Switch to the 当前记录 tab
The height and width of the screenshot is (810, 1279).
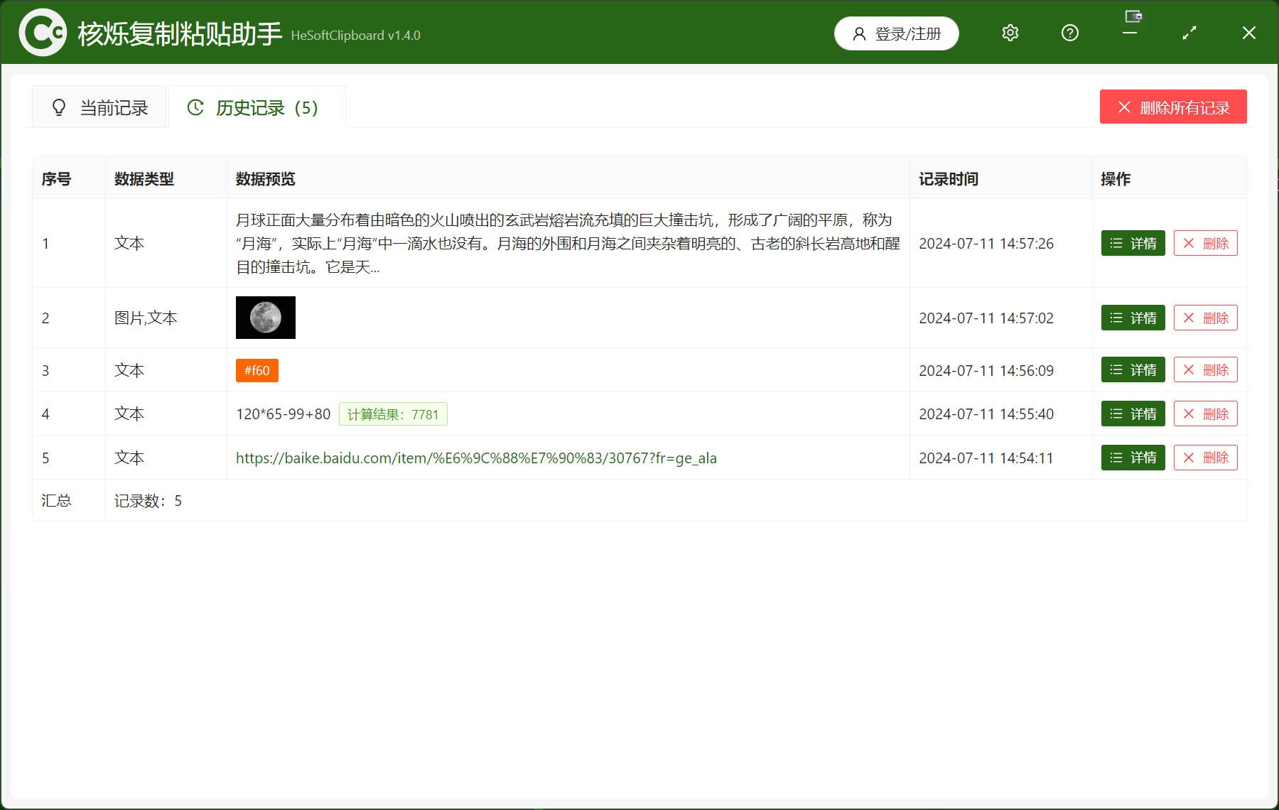coord(100,108)
